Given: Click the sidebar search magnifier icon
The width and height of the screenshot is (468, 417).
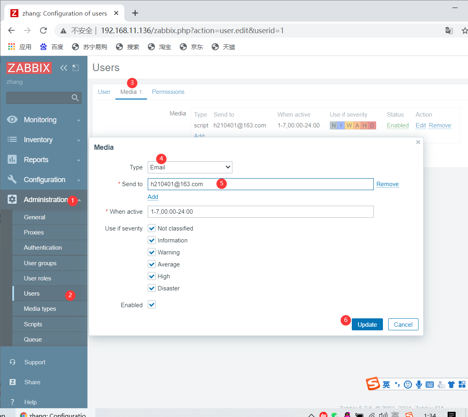Looking at the screenshot, I should (x=75, y=97).
